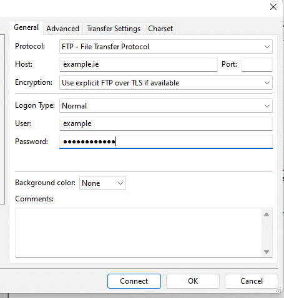
Task: Switch to the Advanced tab
Action: 62,29
